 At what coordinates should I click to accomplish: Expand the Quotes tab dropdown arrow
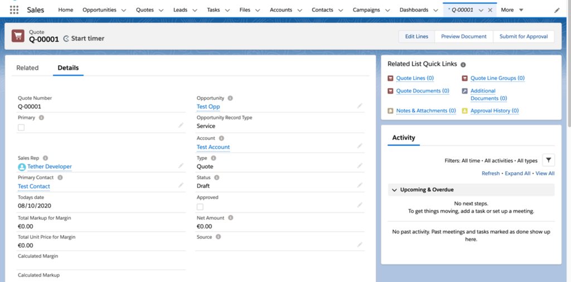pos(162,10)
